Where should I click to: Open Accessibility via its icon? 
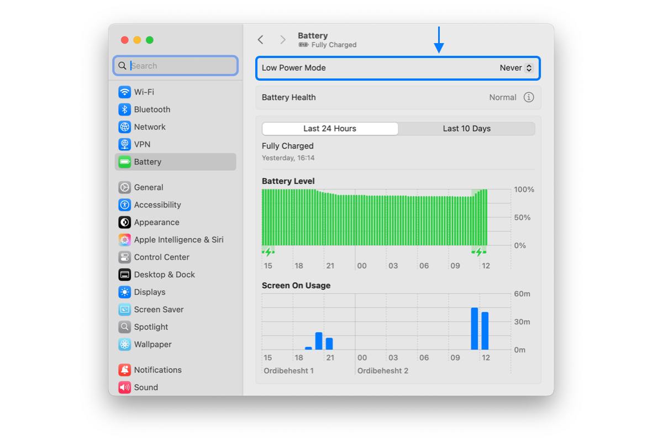tap(125, 205)
